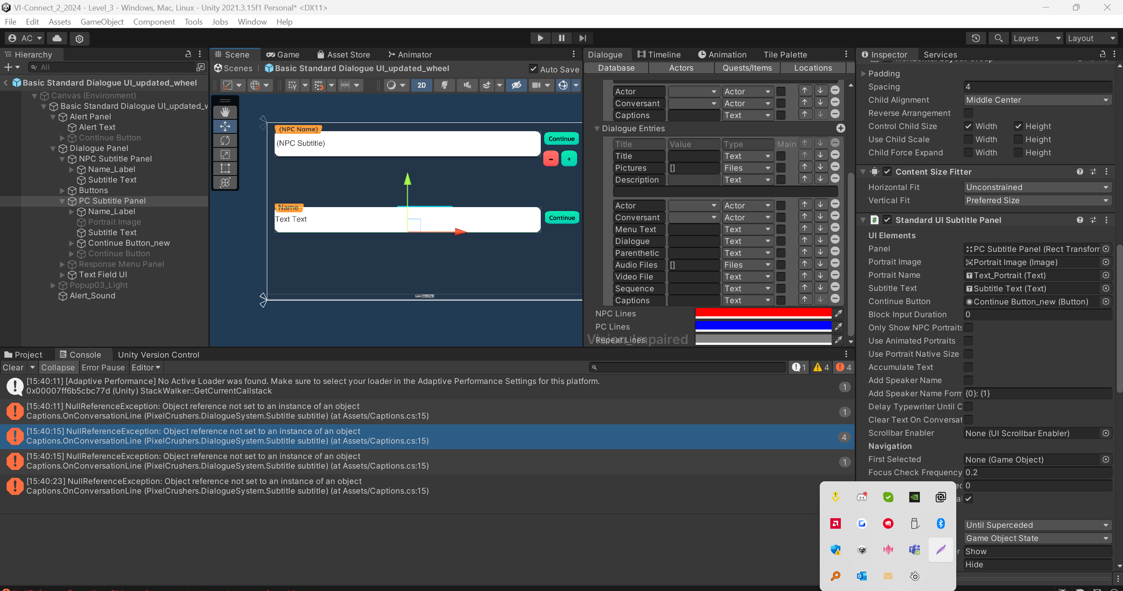Image resolution: width=1123 pixels, height=591 pixels.
Task: Switch to the Project tab
Action: pyautogui.click(x=23, y=355)
